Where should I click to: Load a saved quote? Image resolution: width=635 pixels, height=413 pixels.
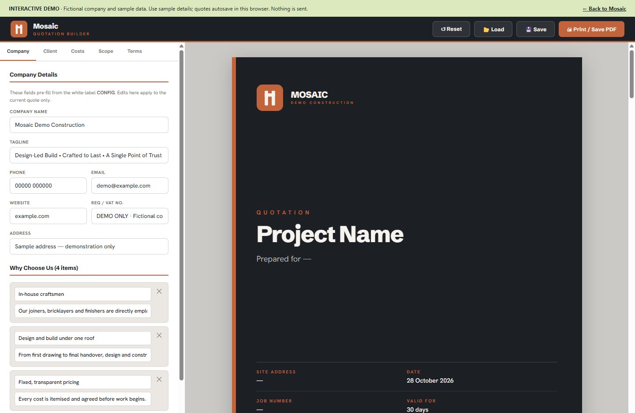(x=493, y=29)
